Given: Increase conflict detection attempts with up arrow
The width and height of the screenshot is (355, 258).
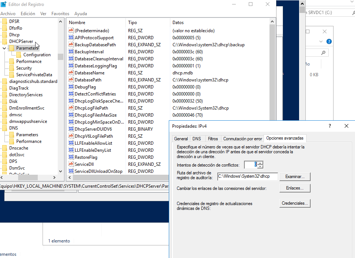Looking at the screenshot, I should pos(261,163).
